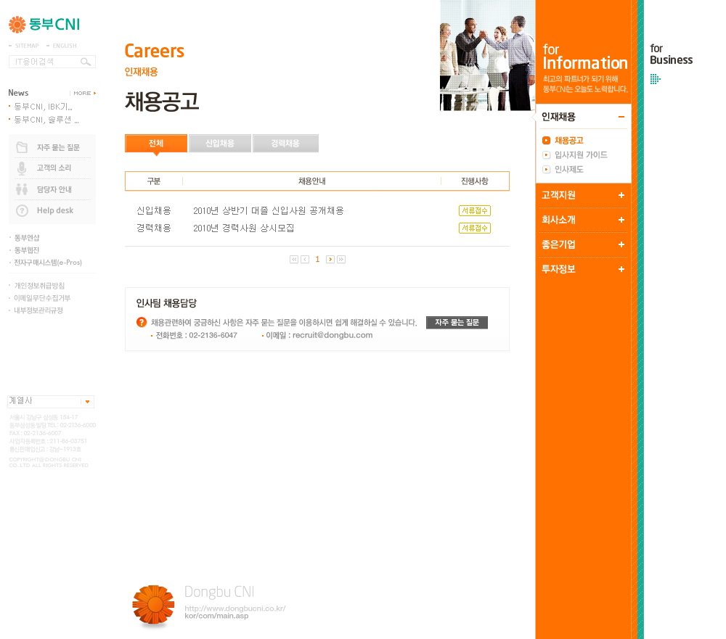Screen dimensions: 726x639
Task: Click the search magnifier icon
Action: [86, 62]
